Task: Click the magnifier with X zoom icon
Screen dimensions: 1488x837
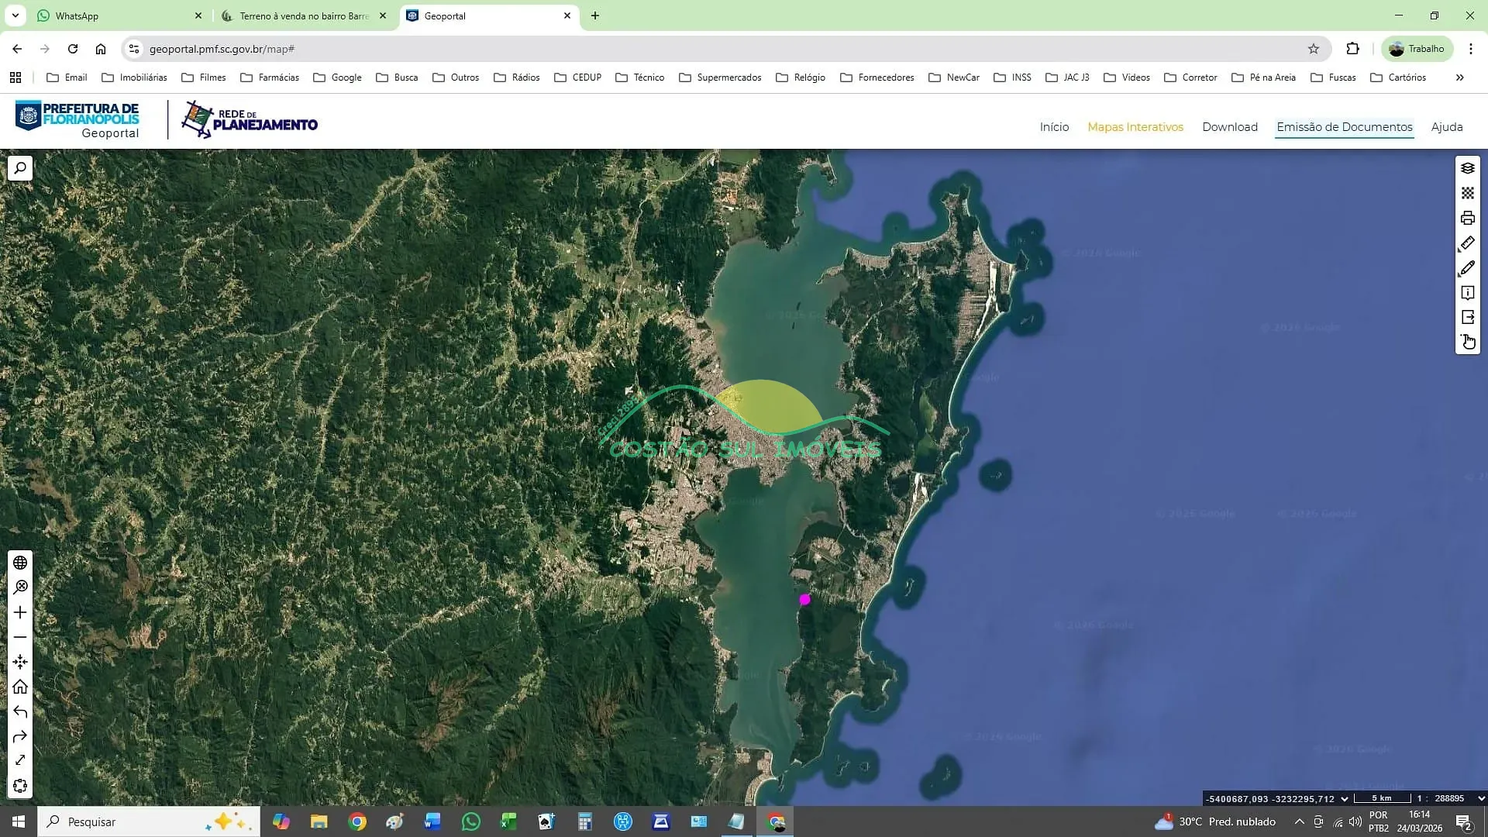Action: click(x=20, y=587)
